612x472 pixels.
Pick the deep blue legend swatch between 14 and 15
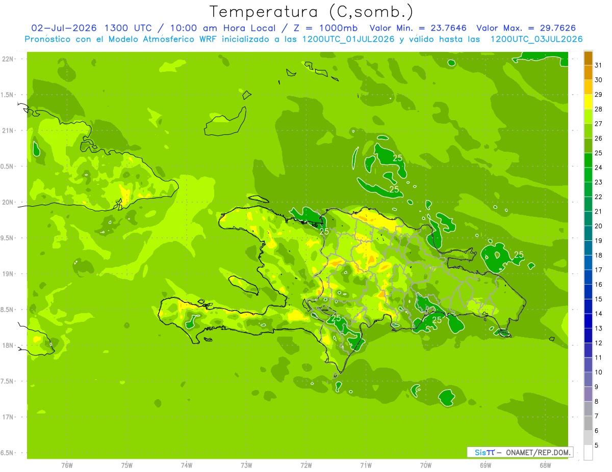pos(588,307)
